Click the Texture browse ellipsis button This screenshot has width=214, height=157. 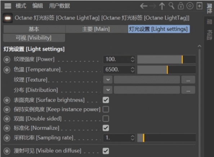[188, 80]
